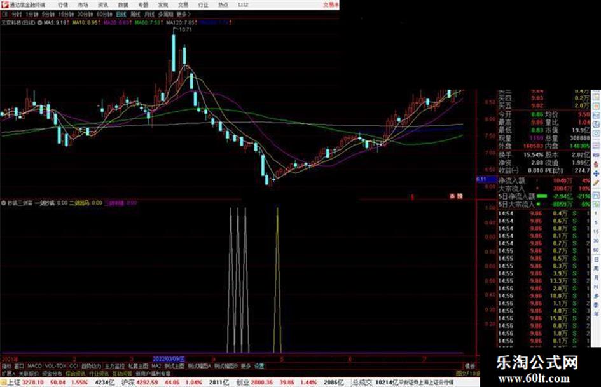Click the MA120: 7.85 value
601x387 pixels.
[181, 23]
